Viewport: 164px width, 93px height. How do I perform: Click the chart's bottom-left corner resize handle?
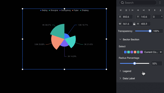[22, 69]
